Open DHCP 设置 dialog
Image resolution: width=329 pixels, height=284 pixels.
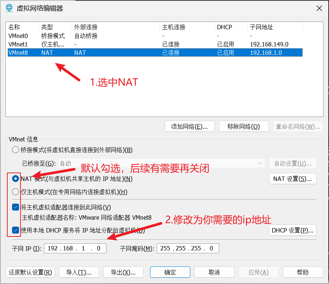[x=292, y=230]
